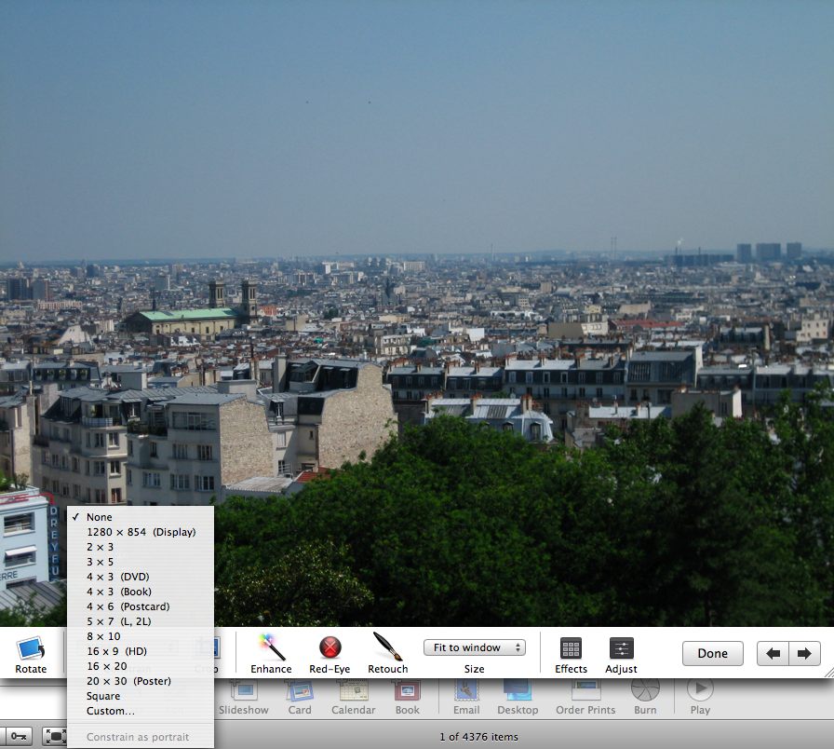Select 4 × 6 (Postcard) option

[x=141, y=606]
